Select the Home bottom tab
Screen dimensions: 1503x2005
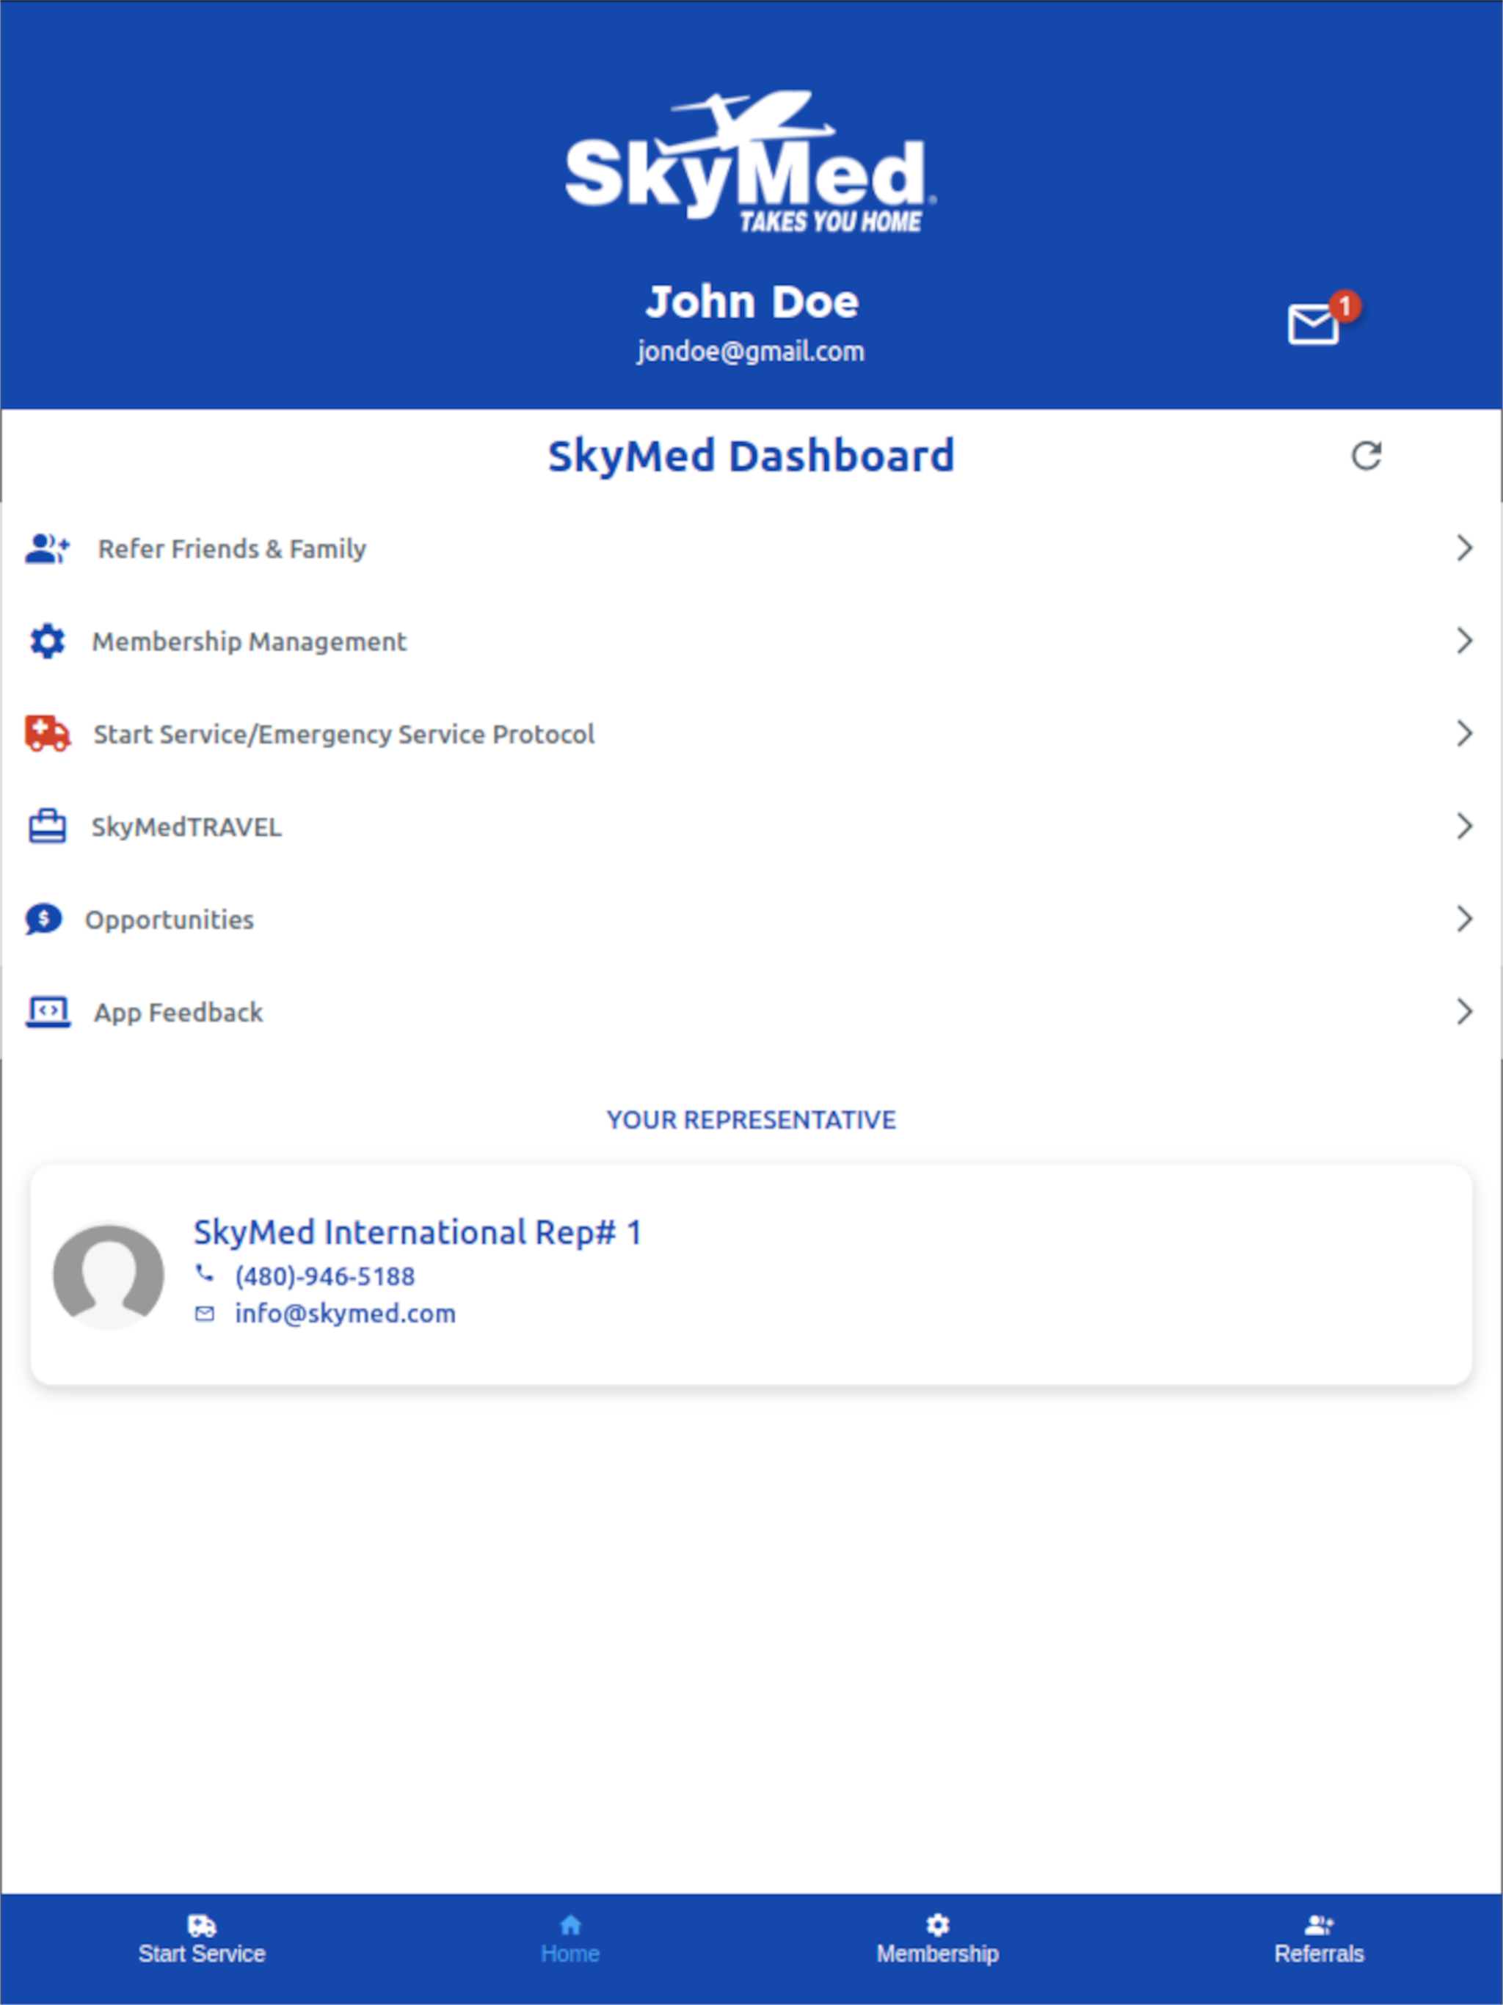570,1940
